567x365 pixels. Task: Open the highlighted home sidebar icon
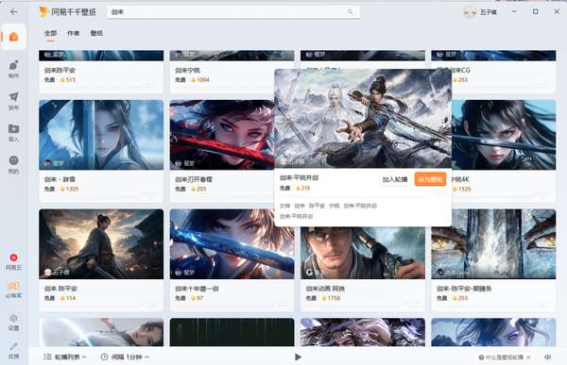pyautogui.click(x=14, y=37)
